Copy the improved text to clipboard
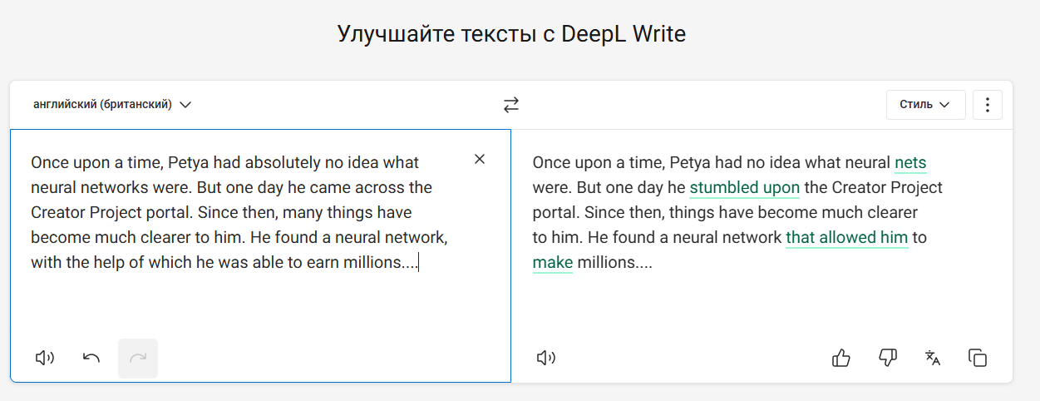 pos(978,358)
